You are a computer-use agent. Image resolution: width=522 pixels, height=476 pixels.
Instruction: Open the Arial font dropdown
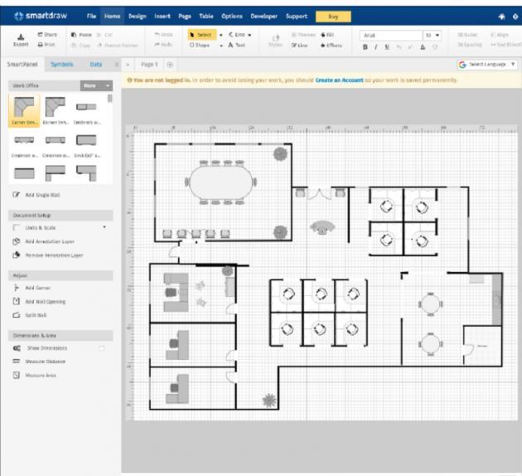point(390,36)
